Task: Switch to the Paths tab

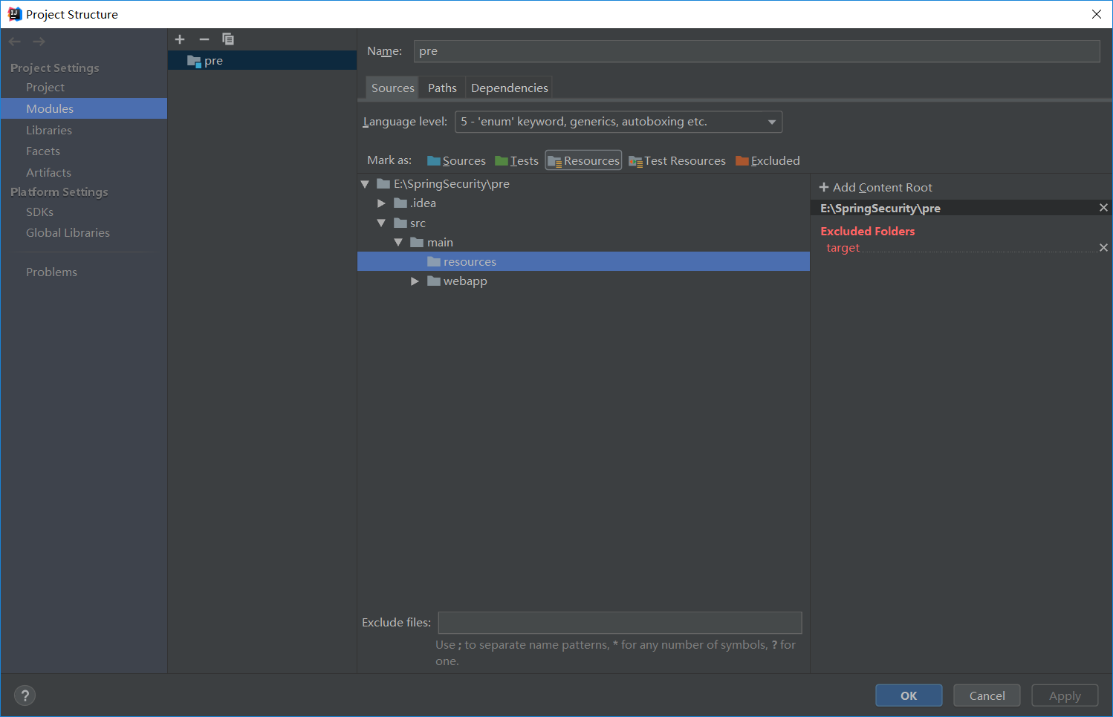Action: (441, 87)
